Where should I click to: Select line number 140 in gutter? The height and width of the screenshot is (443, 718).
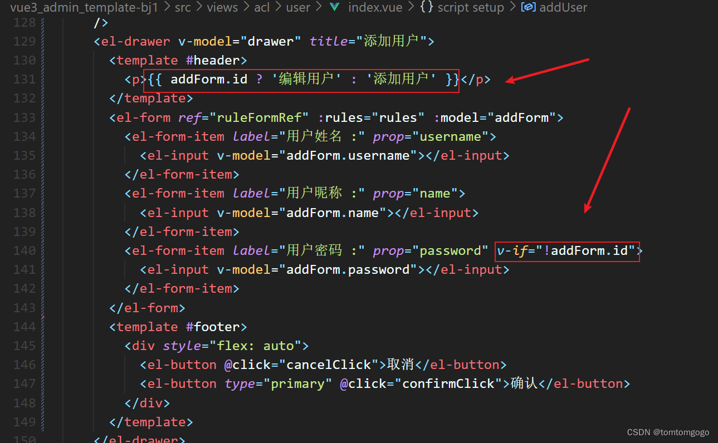(24, 251)
